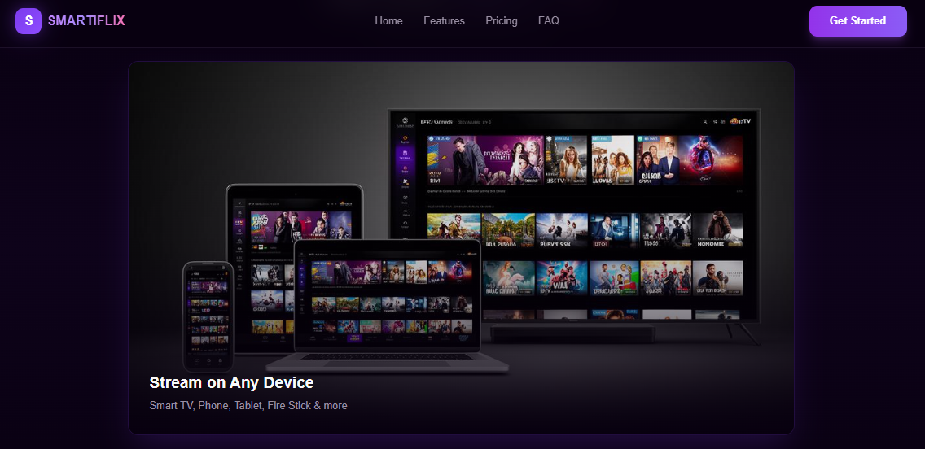Open the FAQ nav link
925x449 pixels.
(x=549, y=20)
